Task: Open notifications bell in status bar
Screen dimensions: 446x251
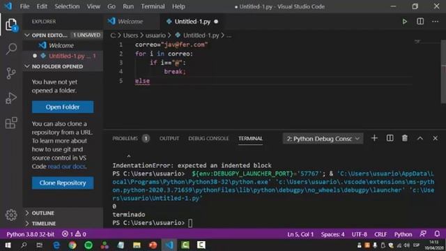Action: pos(437,234)
